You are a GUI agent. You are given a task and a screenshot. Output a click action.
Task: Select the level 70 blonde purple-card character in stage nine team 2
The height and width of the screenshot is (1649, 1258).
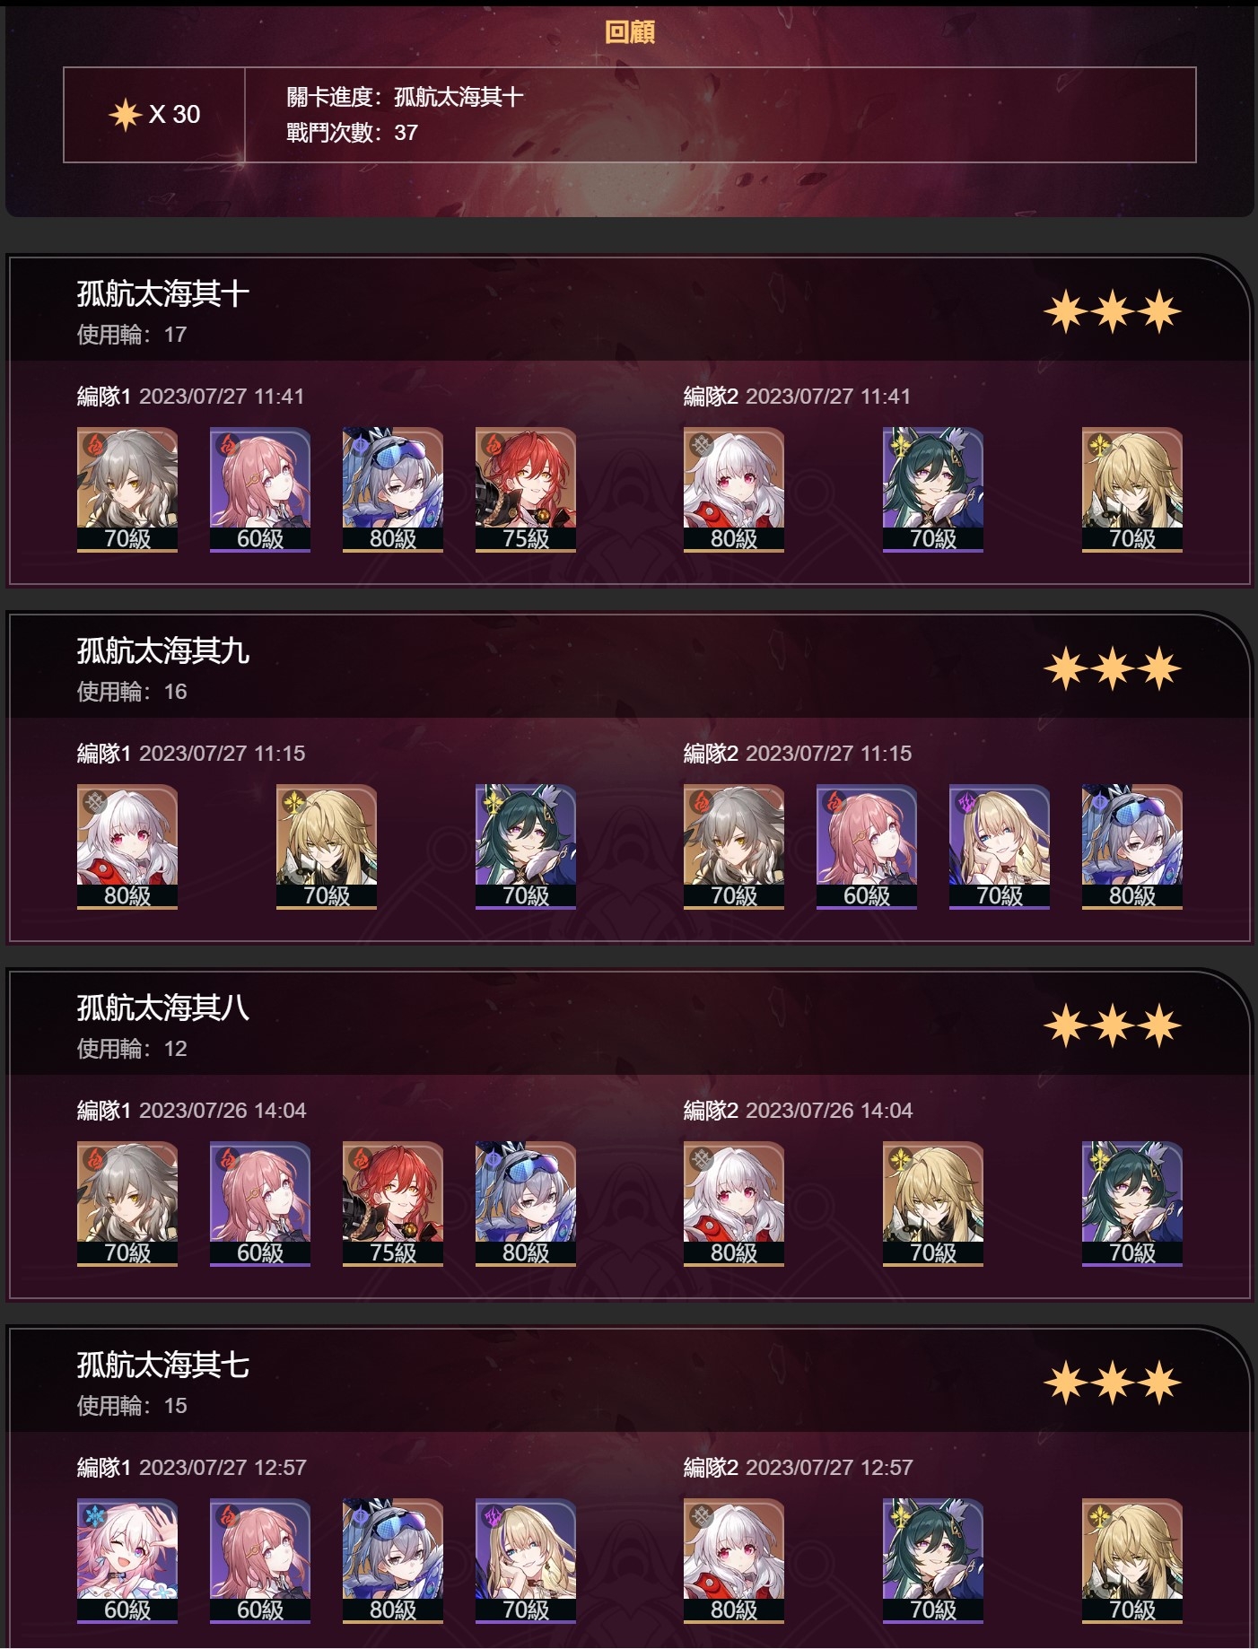(999, 847)
